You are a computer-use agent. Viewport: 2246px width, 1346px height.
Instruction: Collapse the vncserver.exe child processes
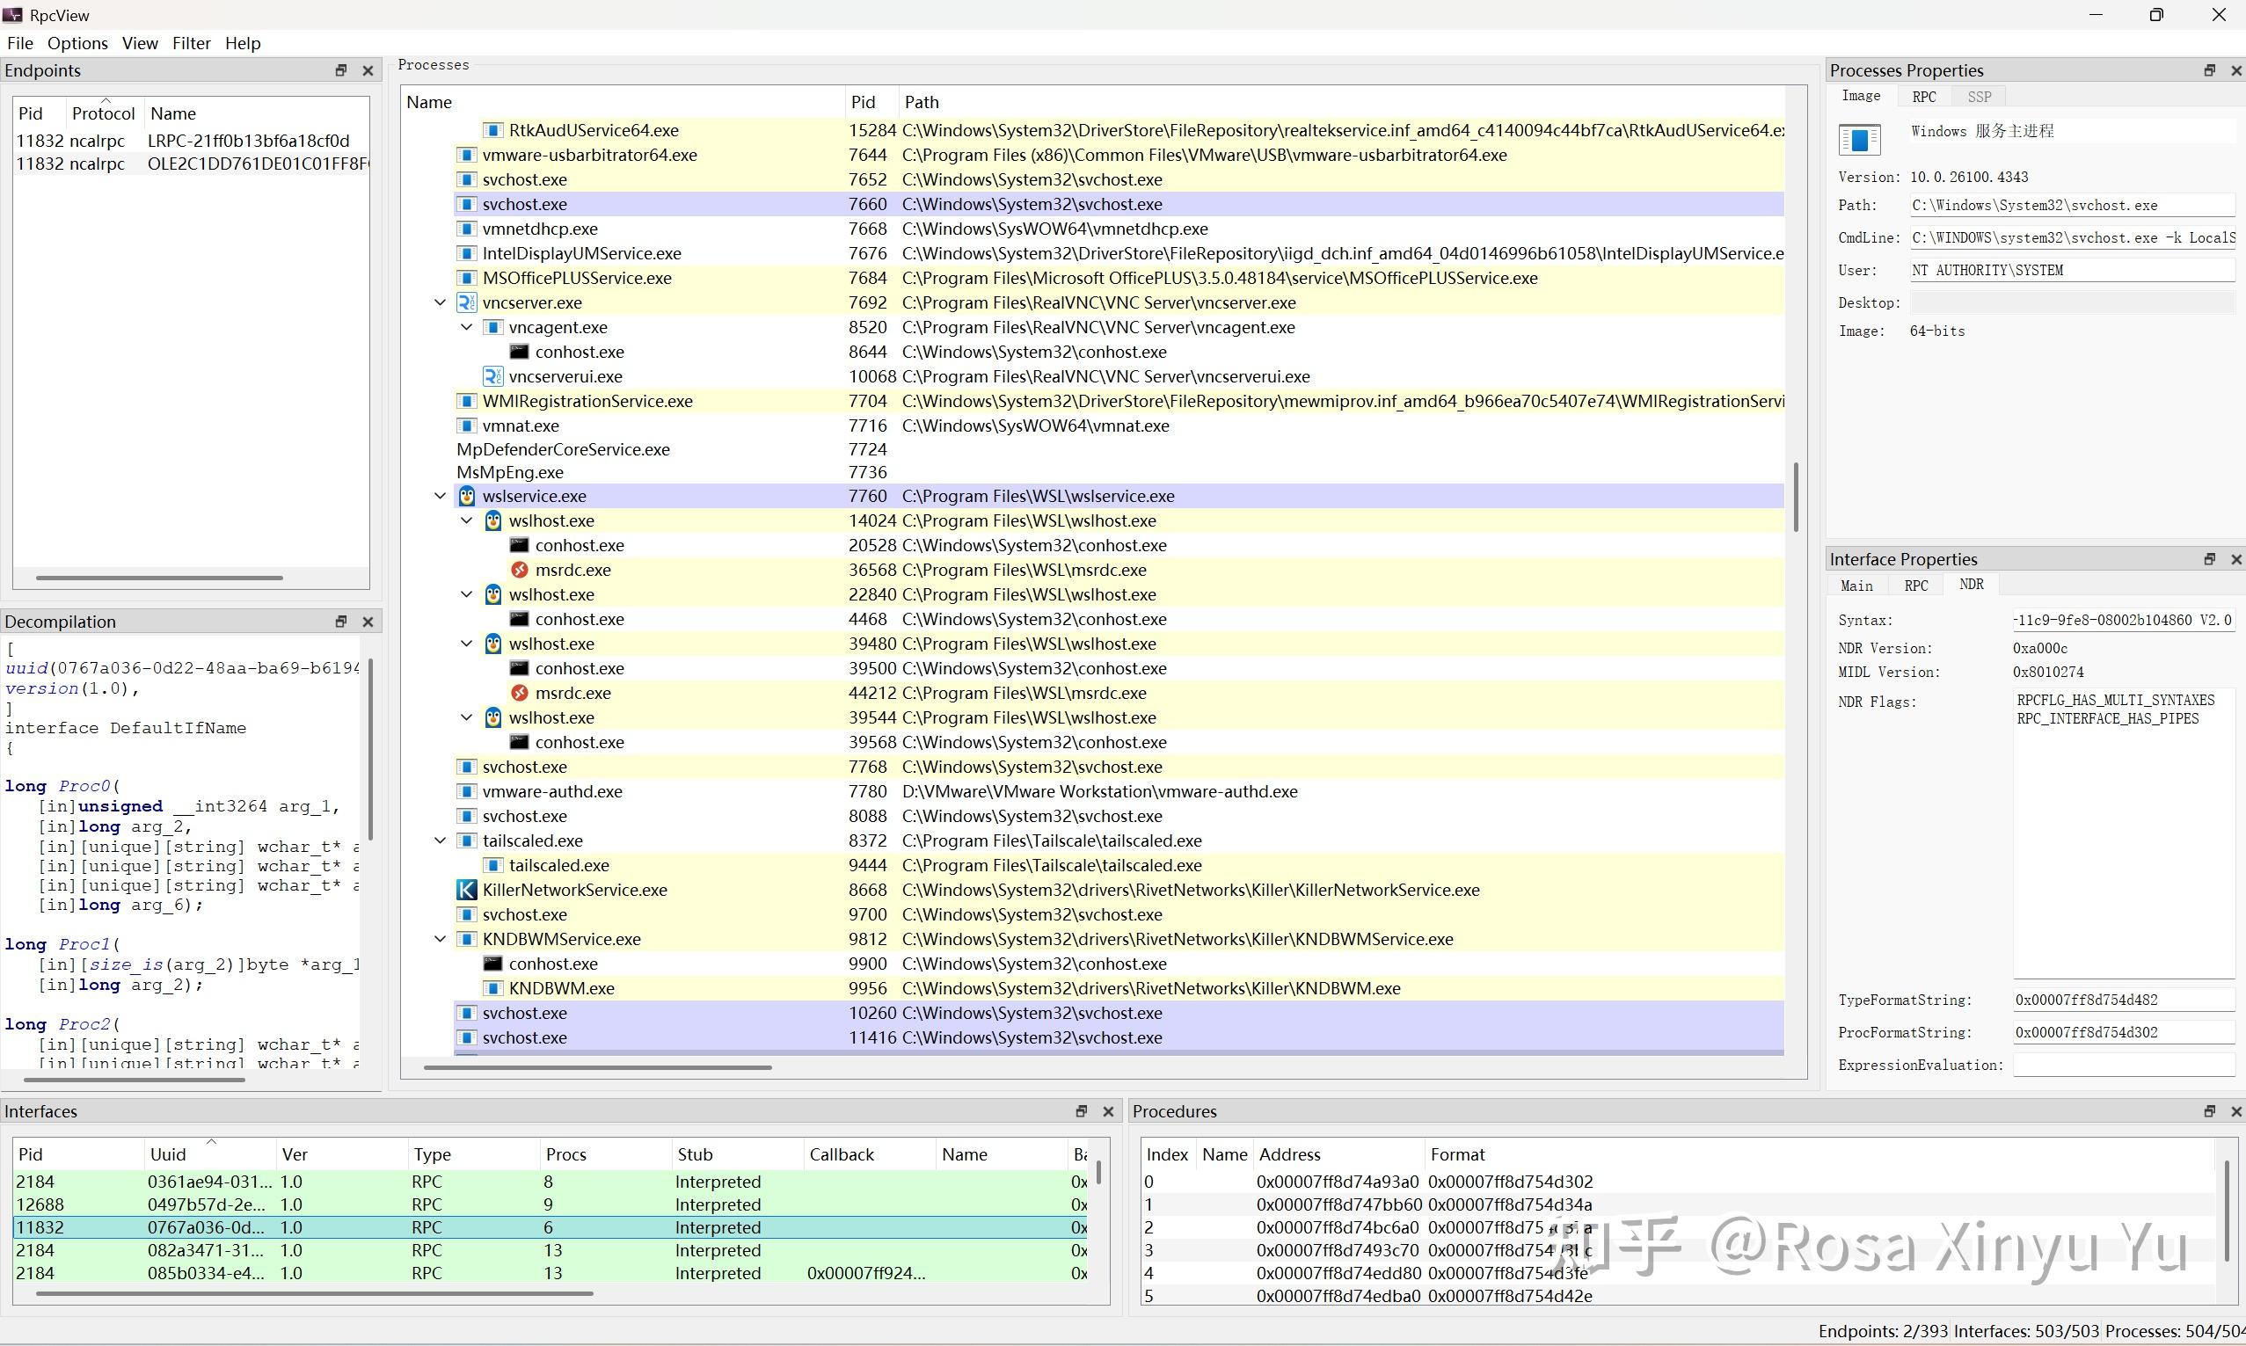[440, 302]
